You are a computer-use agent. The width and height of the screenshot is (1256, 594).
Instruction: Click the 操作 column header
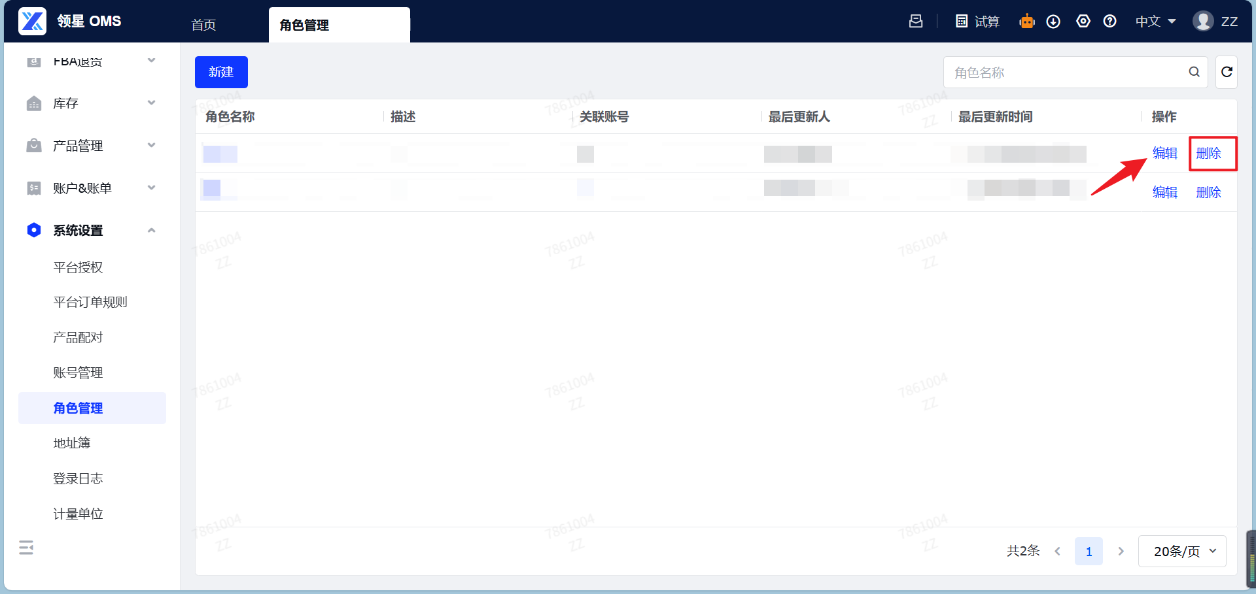tap(1164, 117)
